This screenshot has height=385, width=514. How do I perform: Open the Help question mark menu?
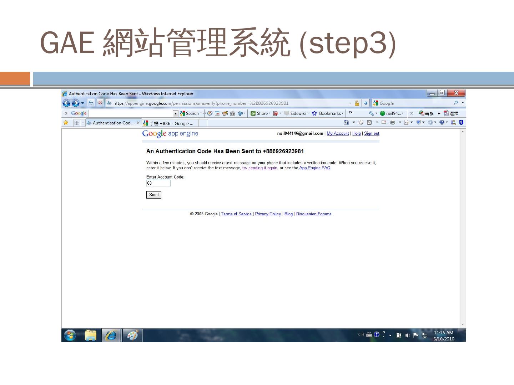click(444, 122)
